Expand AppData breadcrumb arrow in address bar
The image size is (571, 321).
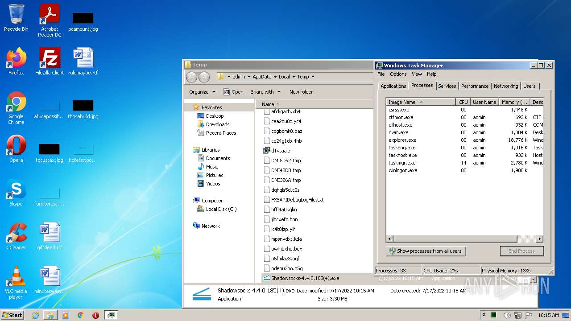(x=275, y=77)
